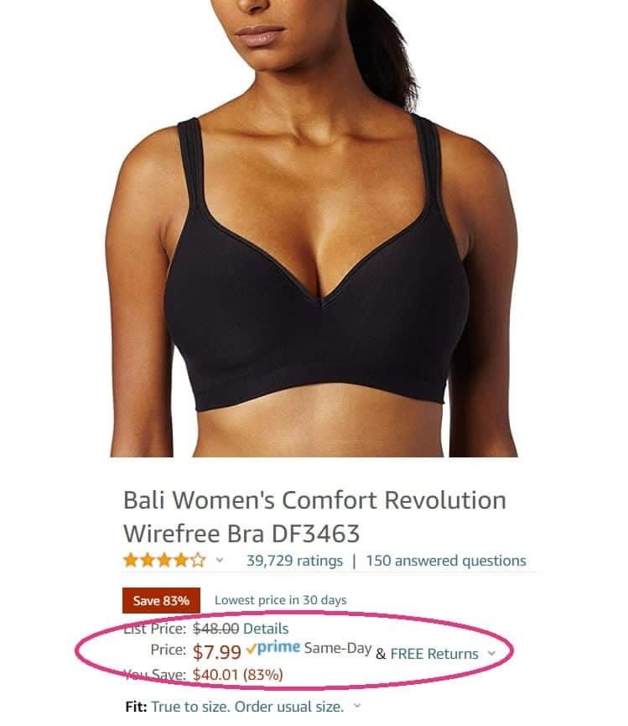Click the $40.01 (83%) savings amount

coord(237,675)
